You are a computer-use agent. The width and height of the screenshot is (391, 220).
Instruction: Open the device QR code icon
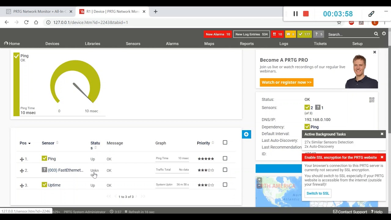pyautogui.click(x=372, y=100)
